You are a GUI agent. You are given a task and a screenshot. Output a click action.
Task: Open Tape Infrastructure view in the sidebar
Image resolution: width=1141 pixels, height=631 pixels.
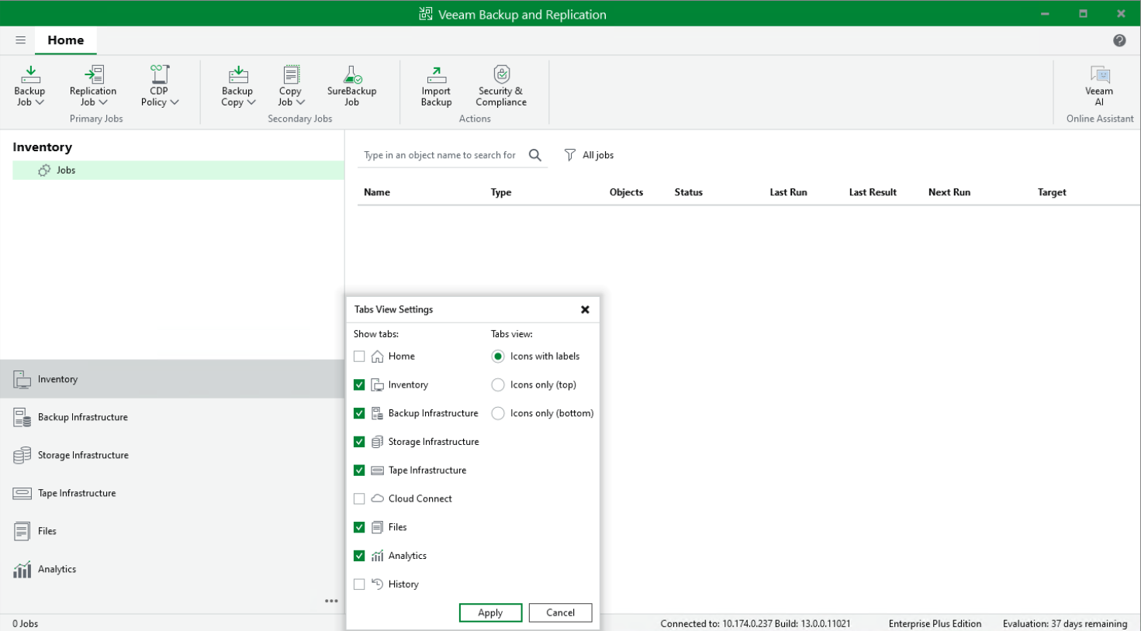pyautogui.click(x=172, y=493)
